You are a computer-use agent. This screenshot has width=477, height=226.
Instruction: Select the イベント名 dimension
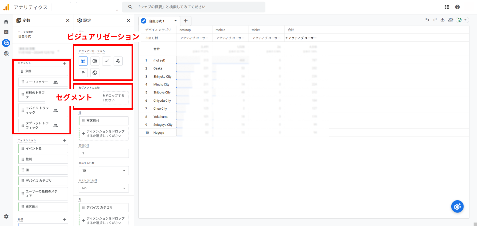(x=43, y=148)
